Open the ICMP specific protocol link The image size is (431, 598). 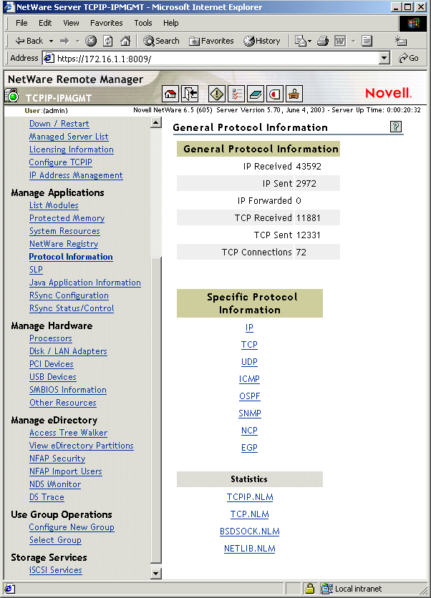pos(249,379)
